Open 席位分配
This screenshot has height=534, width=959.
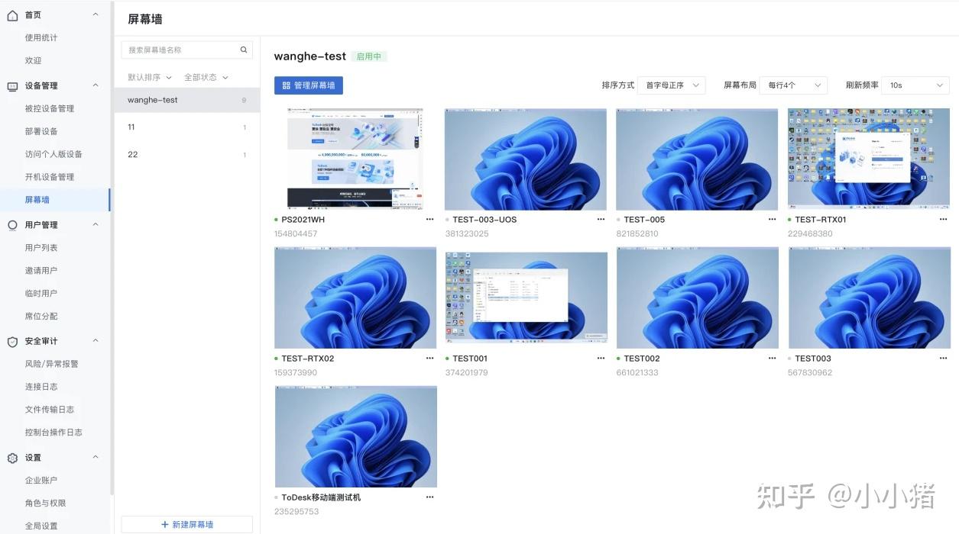41,317
